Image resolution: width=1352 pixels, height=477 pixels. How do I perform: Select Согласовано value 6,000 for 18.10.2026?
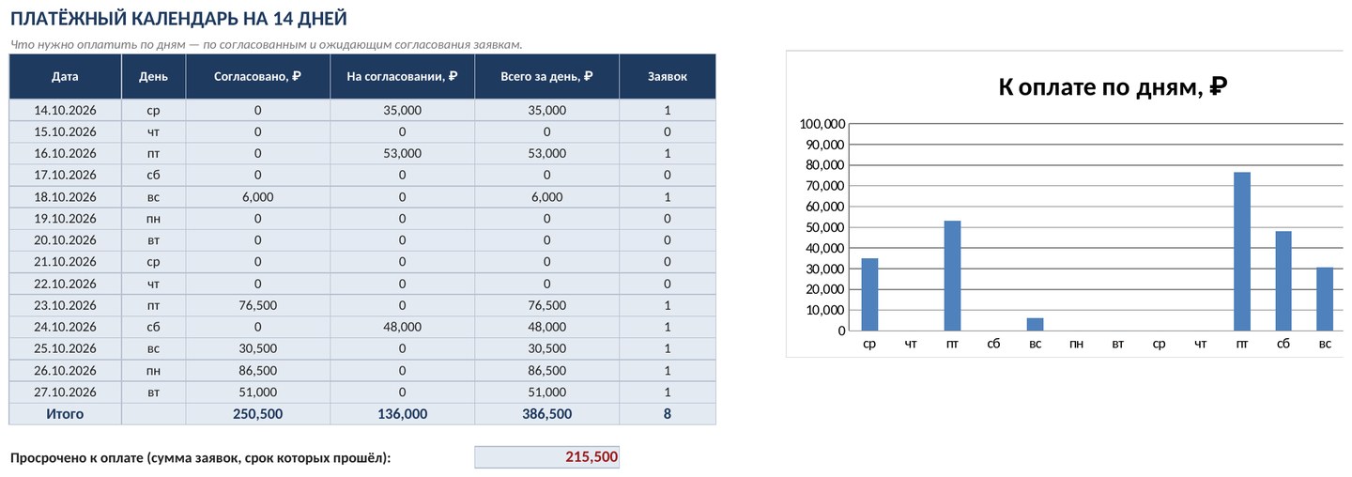257,196
